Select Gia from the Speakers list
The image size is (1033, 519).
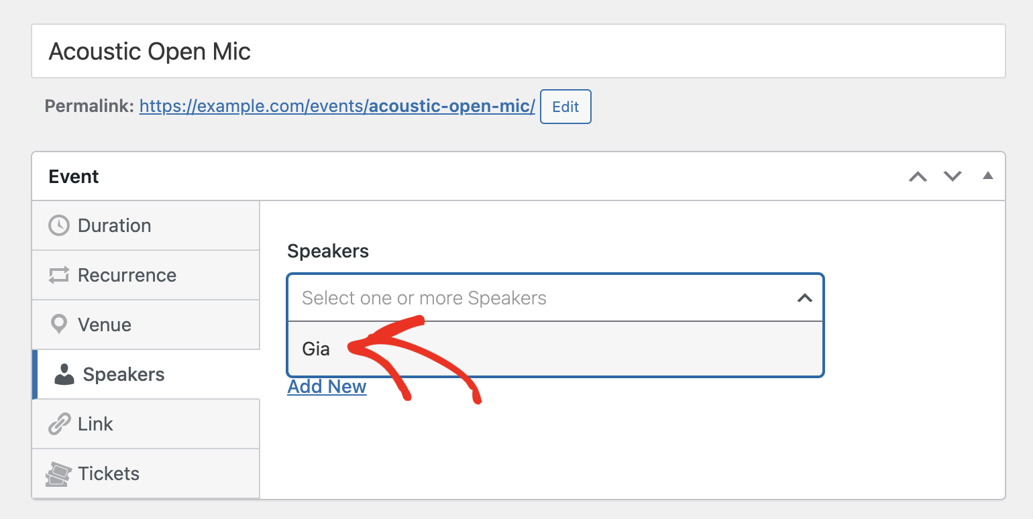(x=555, y=349)
